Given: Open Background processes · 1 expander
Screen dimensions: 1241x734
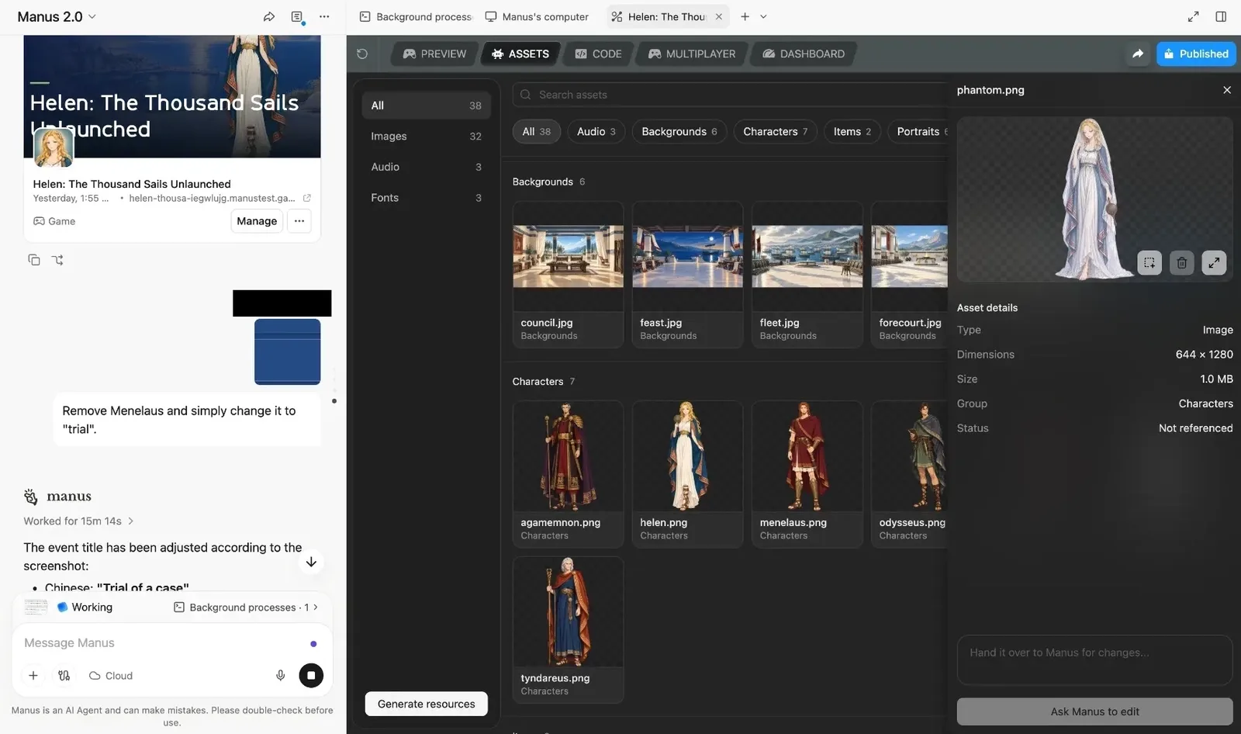Looking at the screenshot, I should [x=245, y=607].
